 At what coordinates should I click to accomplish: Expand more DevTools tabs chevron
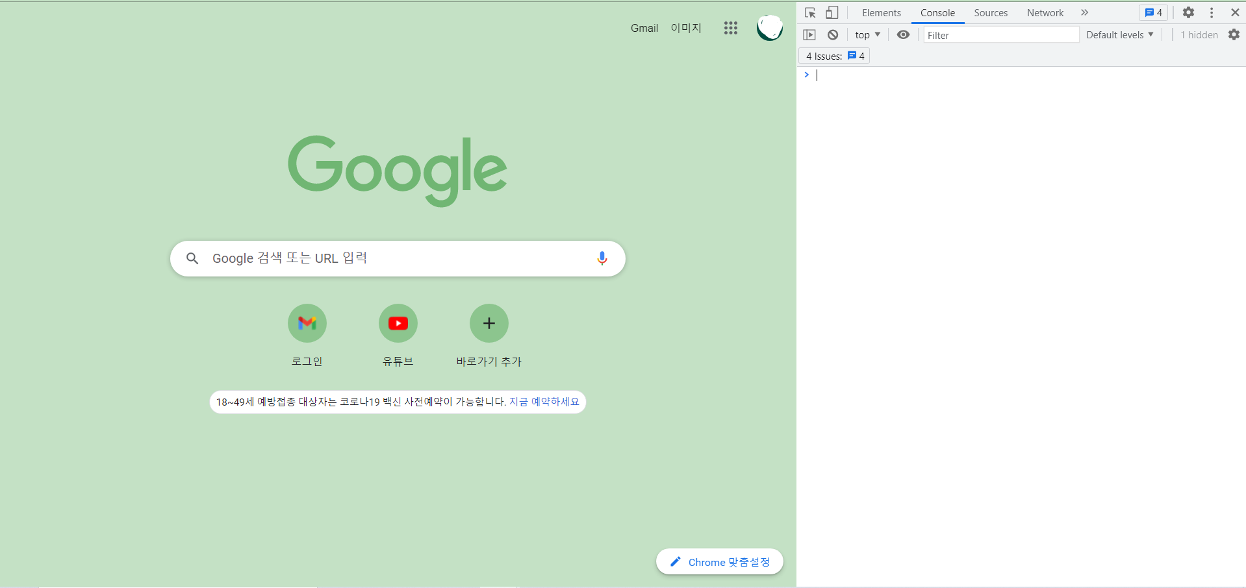click(x=1084, y=12)
